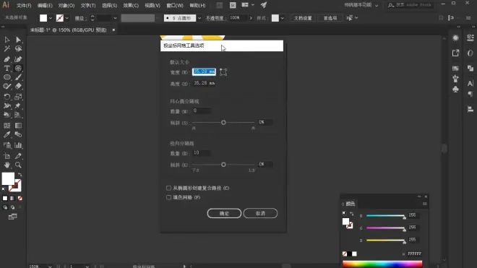Open the Character panel icon
Screen dimensions: 477x268
click(x=470, y=83)
